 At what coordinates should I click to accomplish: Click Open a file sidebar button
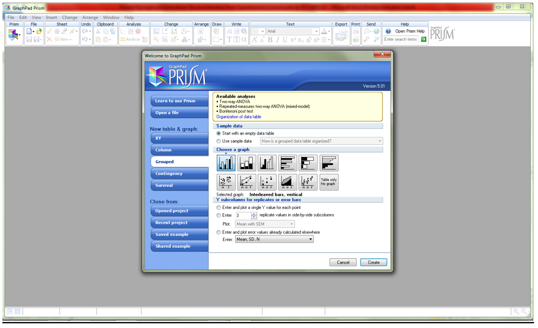click(180, 113)
